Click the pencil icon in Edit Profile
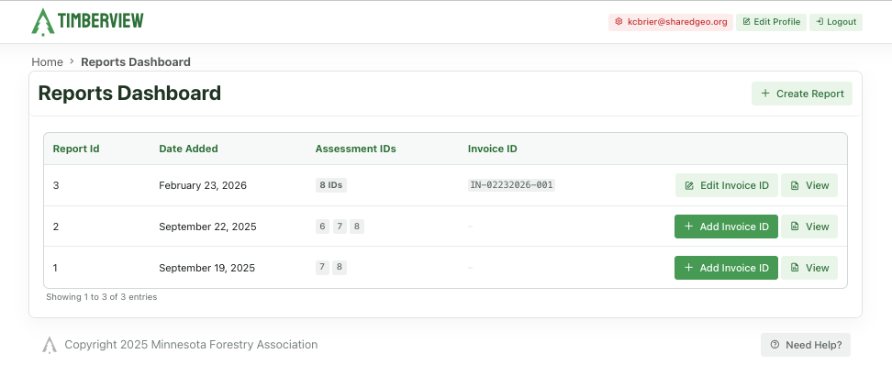Image resolution: width=892 pixels, height=376 pixels. 746,22
